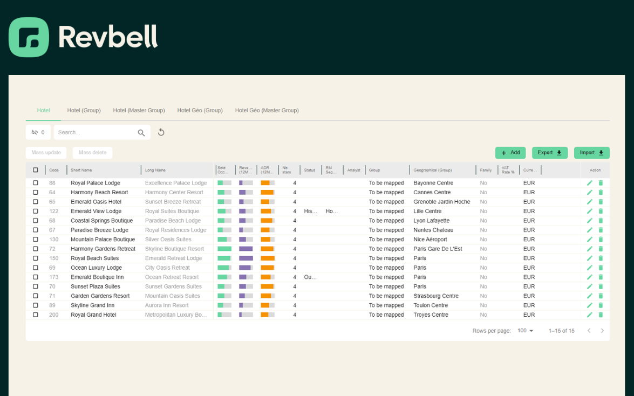Screen dimensions: 634x396
Task: Click ADR bar for Royal Grand Hotel
Action: [268, 315]
